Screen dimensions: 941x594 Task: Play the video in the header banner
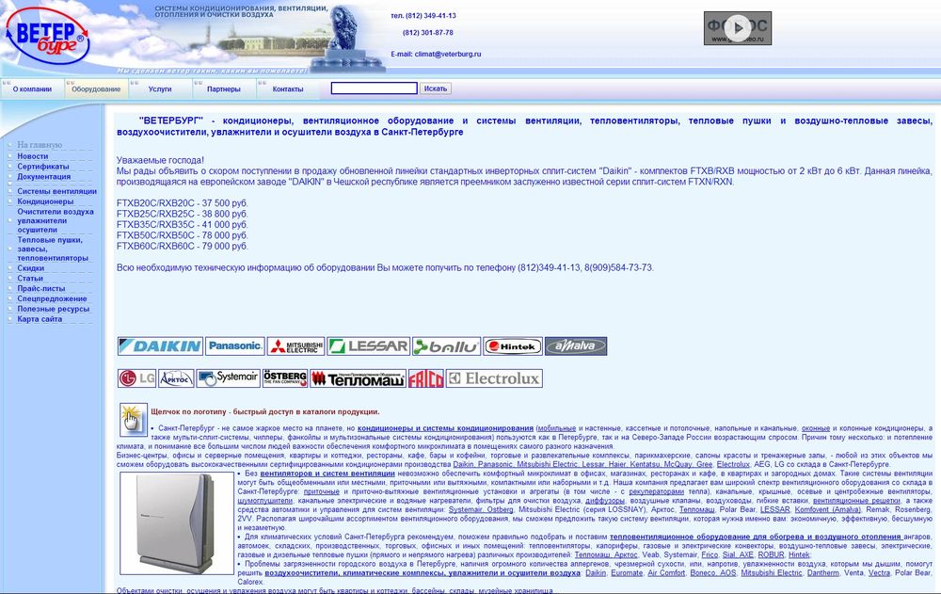[737, 27]
